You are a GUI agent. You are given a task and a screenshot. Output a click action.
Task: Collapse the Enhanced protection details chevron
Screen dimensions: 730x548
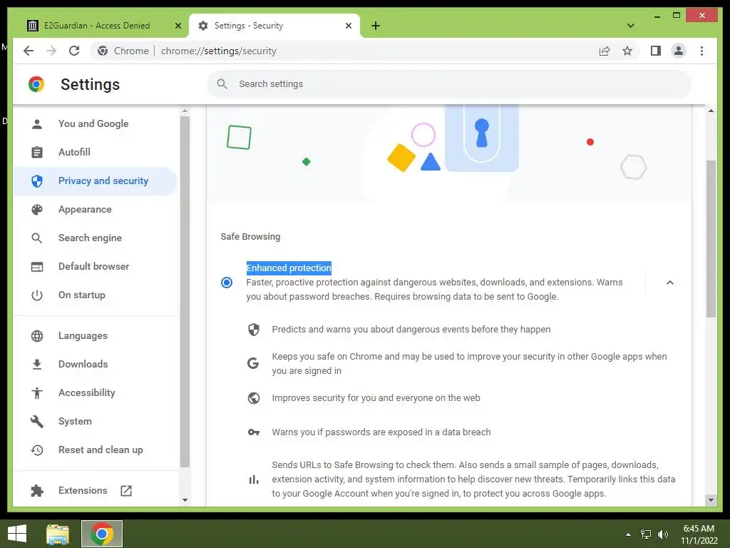(670, 283)
